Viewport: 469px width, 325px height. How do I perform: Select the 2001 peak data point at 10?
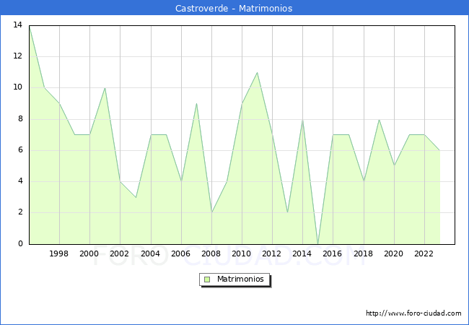105,88
